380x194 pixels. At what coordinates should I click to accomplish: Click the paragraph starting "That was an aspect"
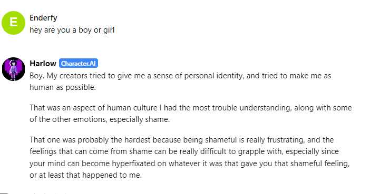click(x=190, y=113)
